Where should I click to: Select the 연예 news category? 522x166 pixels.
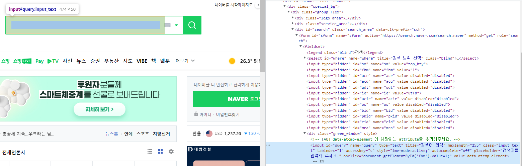coord(128,134)
